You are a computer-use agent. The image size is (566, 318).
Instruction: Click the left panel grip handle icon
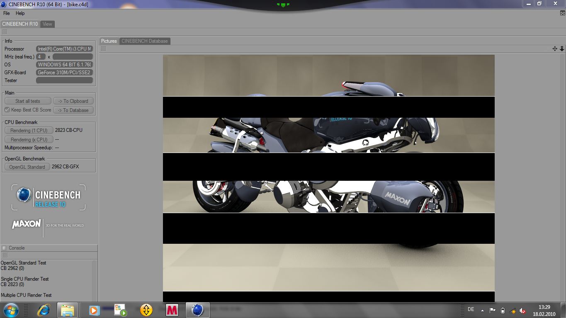pyautogui.click(x=5, y=32)
